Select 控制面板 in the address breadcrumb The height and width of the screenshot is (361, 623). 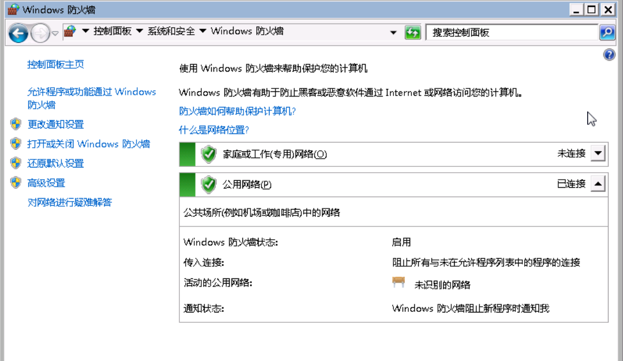point(112,31)
